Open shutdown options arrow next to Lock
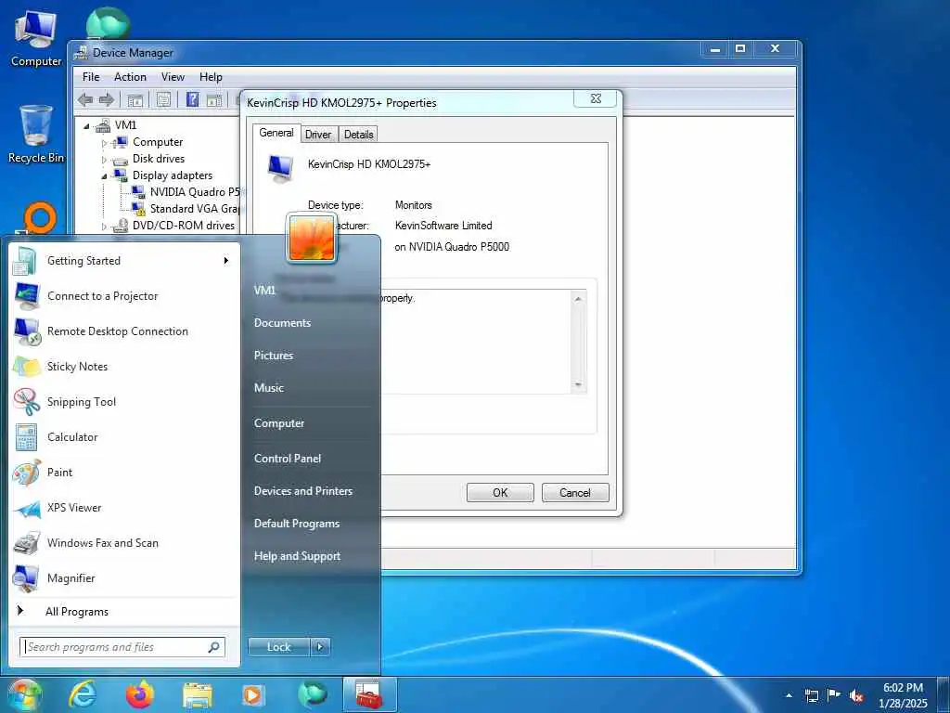The height and width of the screenshot is (713, 950). (x=320, y=647)
